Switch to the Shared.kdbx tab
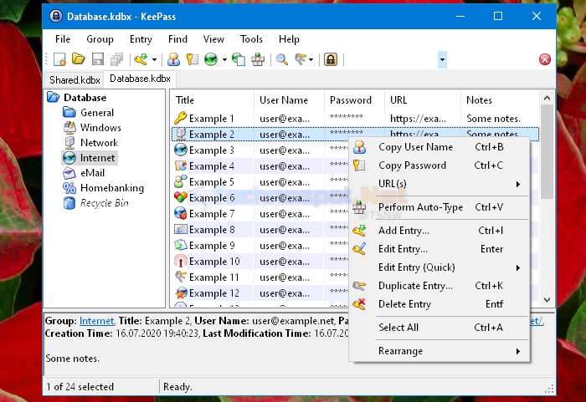586x402 pixels. click(75, 80)
